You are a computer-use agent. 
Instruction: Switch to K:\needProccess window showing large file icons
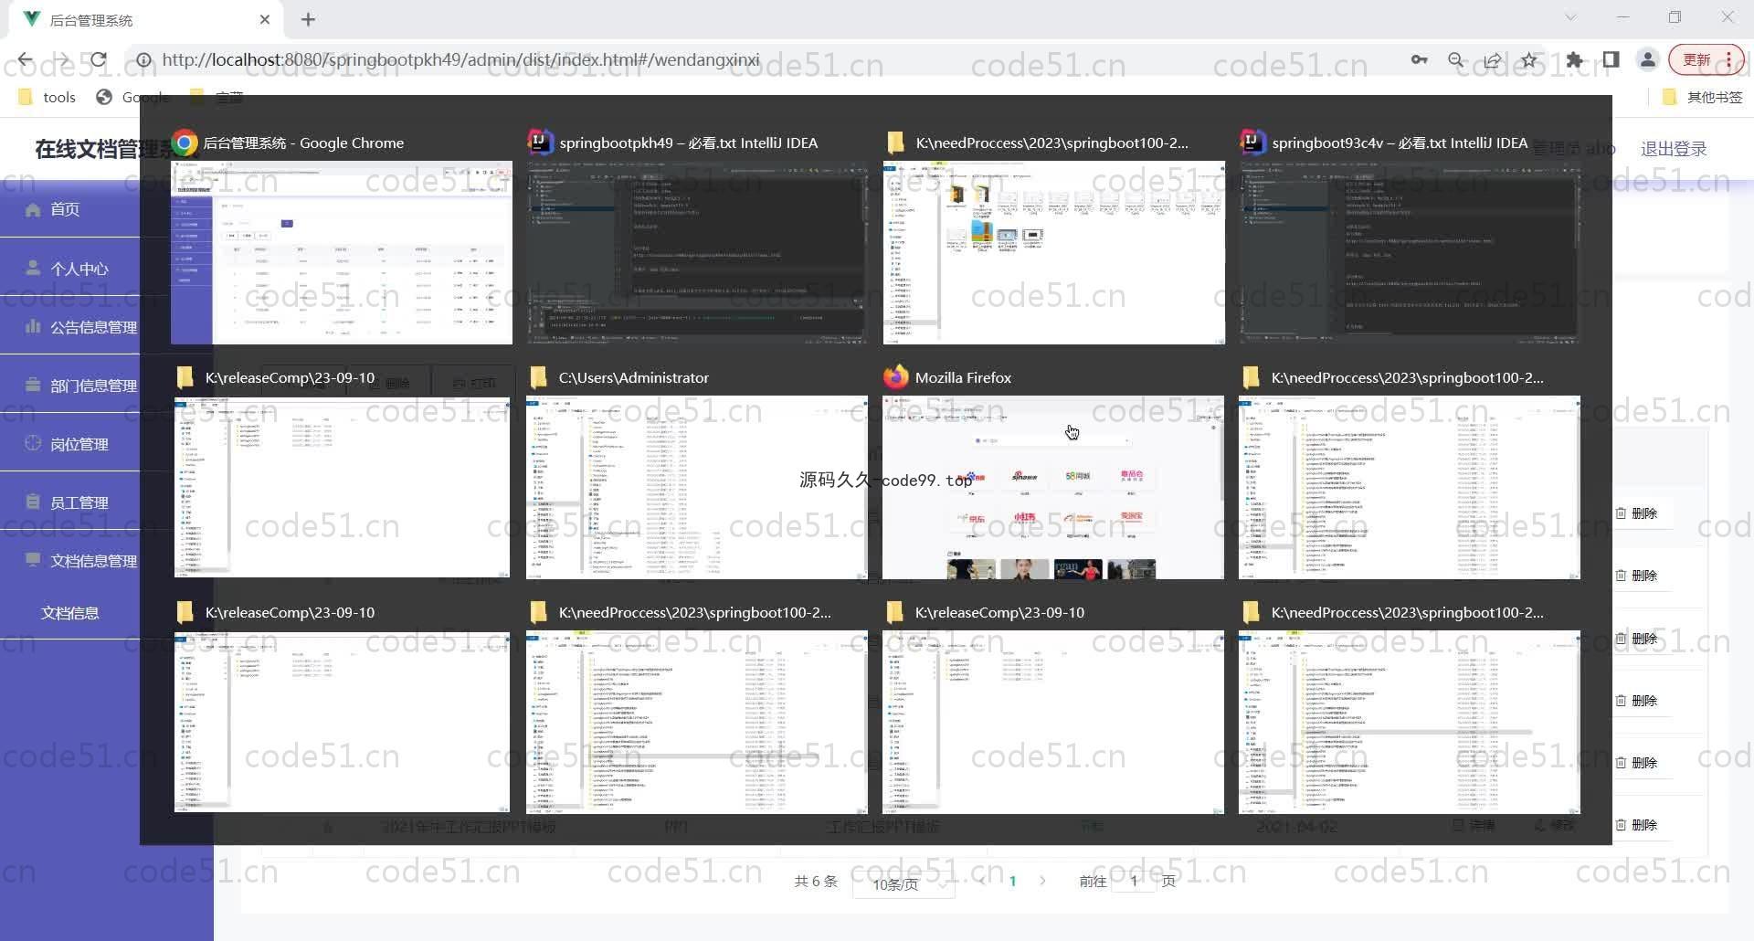[x=1053, y=253]
